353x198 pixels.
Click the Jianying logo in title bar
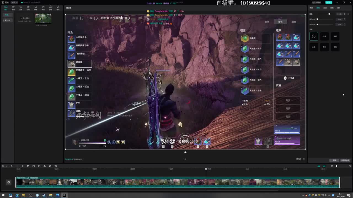(5, 2)
